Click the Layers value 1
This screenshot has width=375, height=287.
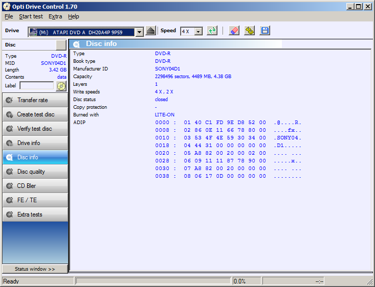pos(156,84)
